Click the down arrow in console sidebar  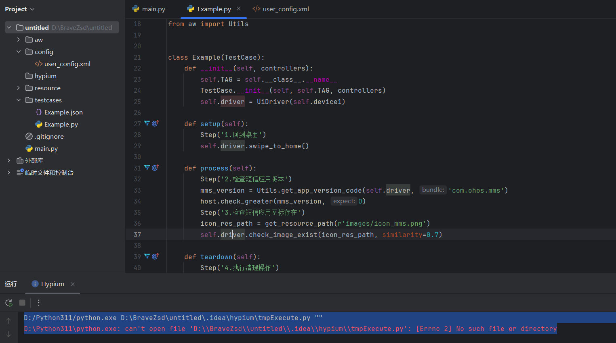[8, 334]
